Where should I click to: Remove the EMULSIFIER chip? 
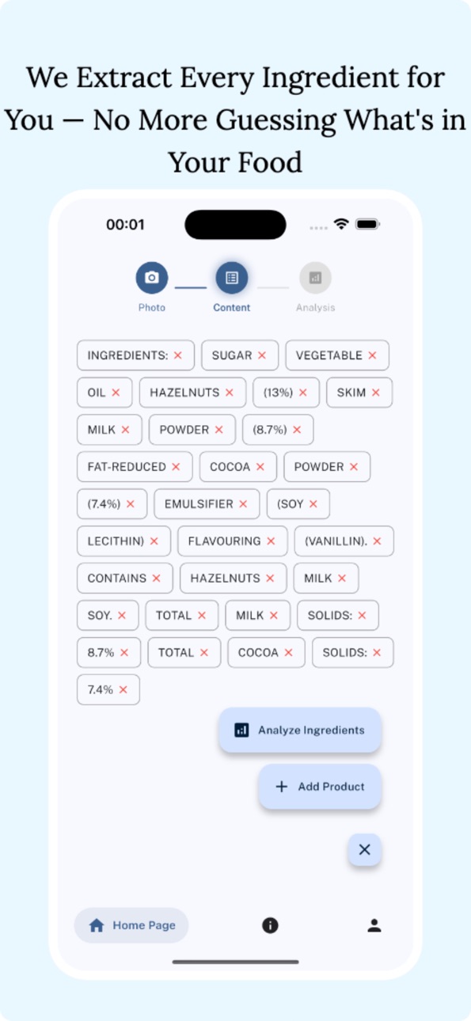pyautogui.click(x=243, y=503)
